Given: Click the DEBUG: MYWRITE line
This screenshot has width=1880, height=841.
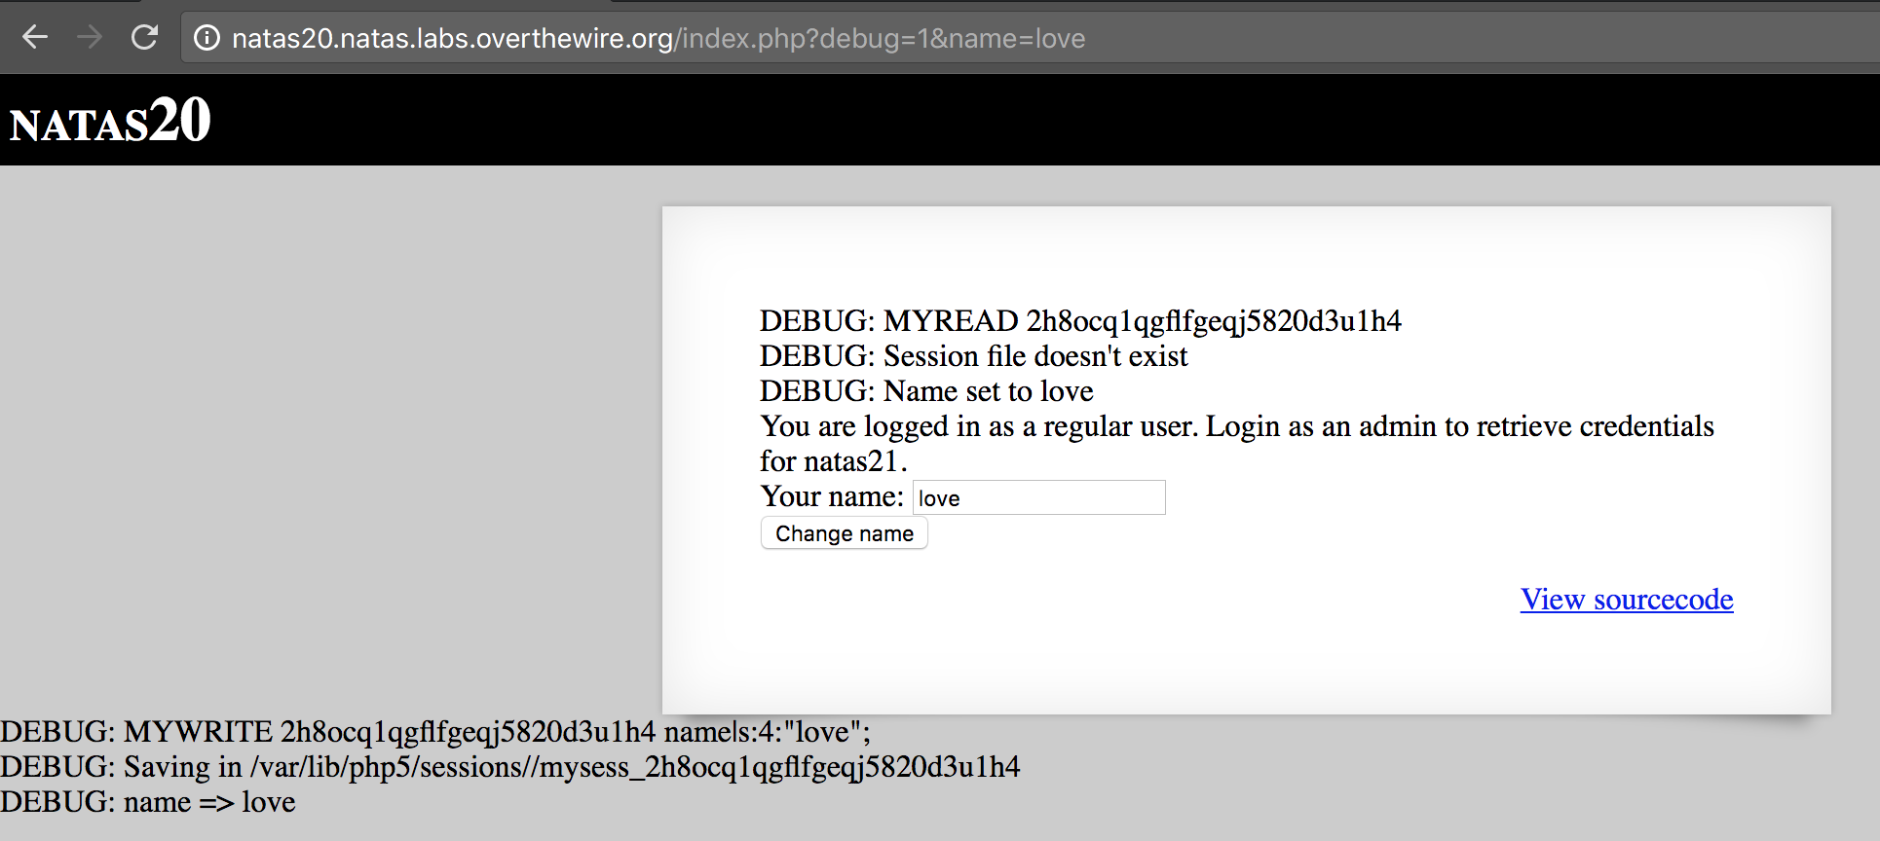Looking at the screenshot, I should [x=434, y=732].
